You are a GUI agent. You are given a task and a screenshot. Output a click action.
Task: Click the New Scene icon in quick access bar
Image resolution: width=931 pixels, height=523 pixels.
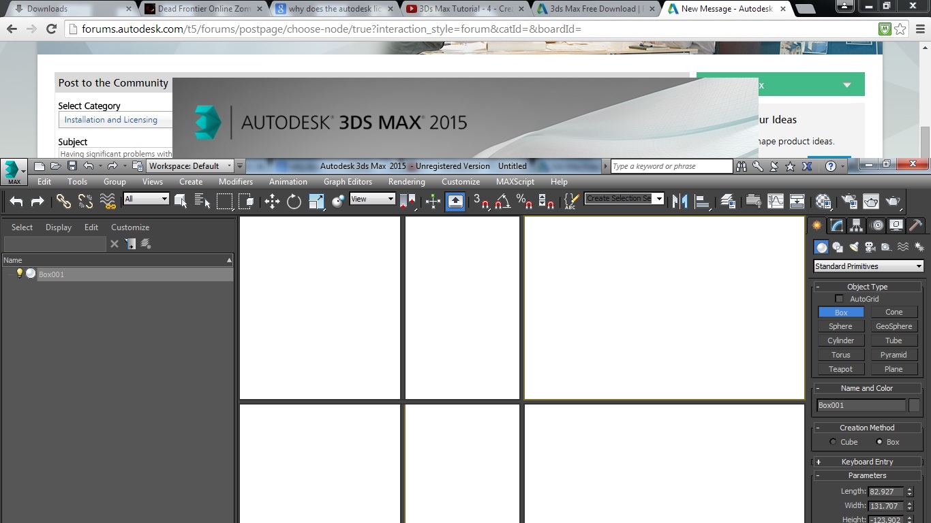[39, 166]
